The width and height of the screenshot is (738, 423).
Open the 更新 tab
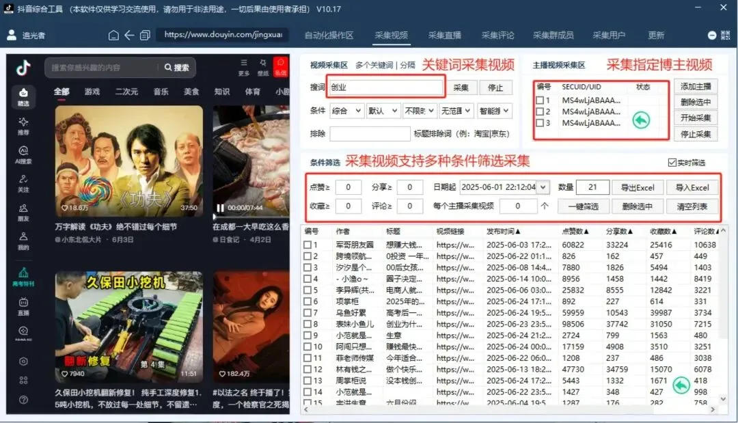[x=655, y=36]
